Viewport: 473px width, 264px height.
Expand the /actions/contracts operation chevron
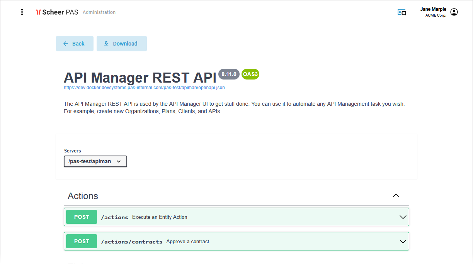click(x=403, y=242)
